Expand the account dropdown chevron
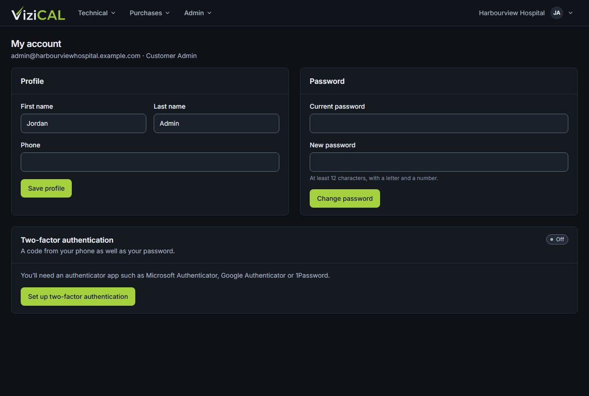The height and width of the screenshot is (396, 589). tap(571, 13)
